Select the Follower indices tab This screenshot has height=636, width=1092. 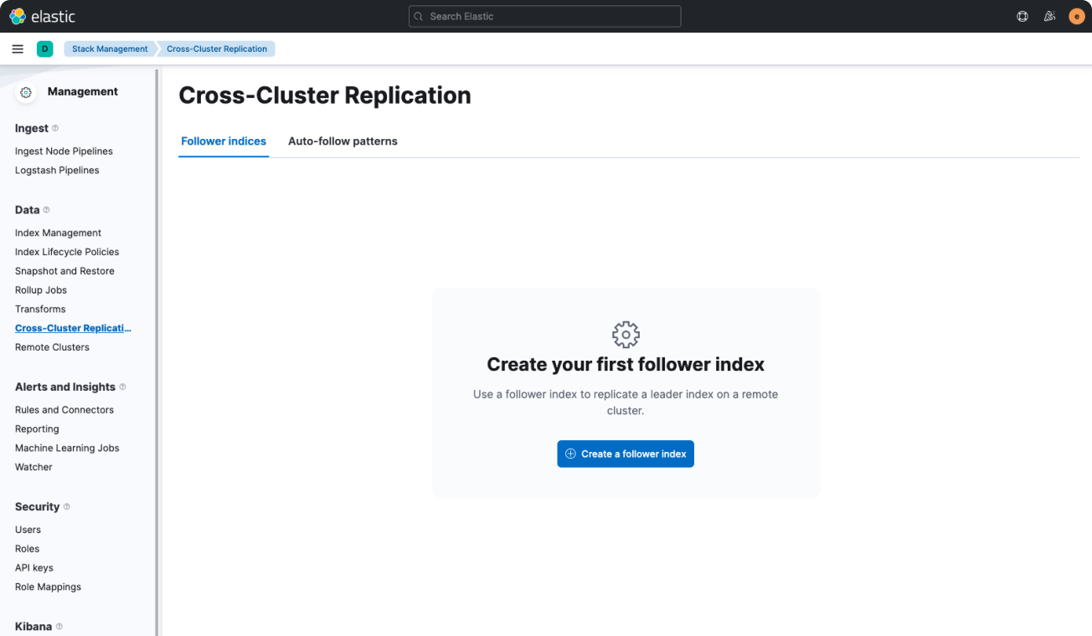click(223, 141)
